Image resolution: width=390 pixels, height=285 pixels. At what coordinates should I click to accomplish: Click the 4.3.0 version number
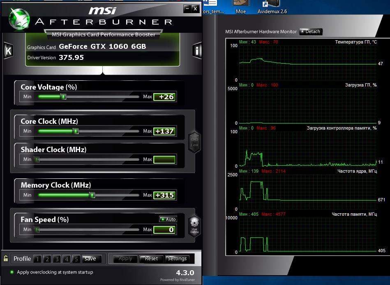(185, 273)
